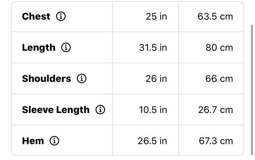Viewport: 255px width, 160px height.
Task: Select the 26.7 cm sleeve value
Action: point(216,110)
